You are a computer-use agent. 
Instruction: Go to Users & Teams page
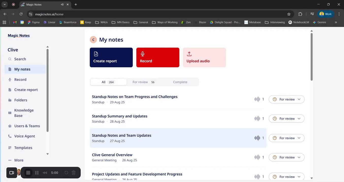tap(27, 126)
